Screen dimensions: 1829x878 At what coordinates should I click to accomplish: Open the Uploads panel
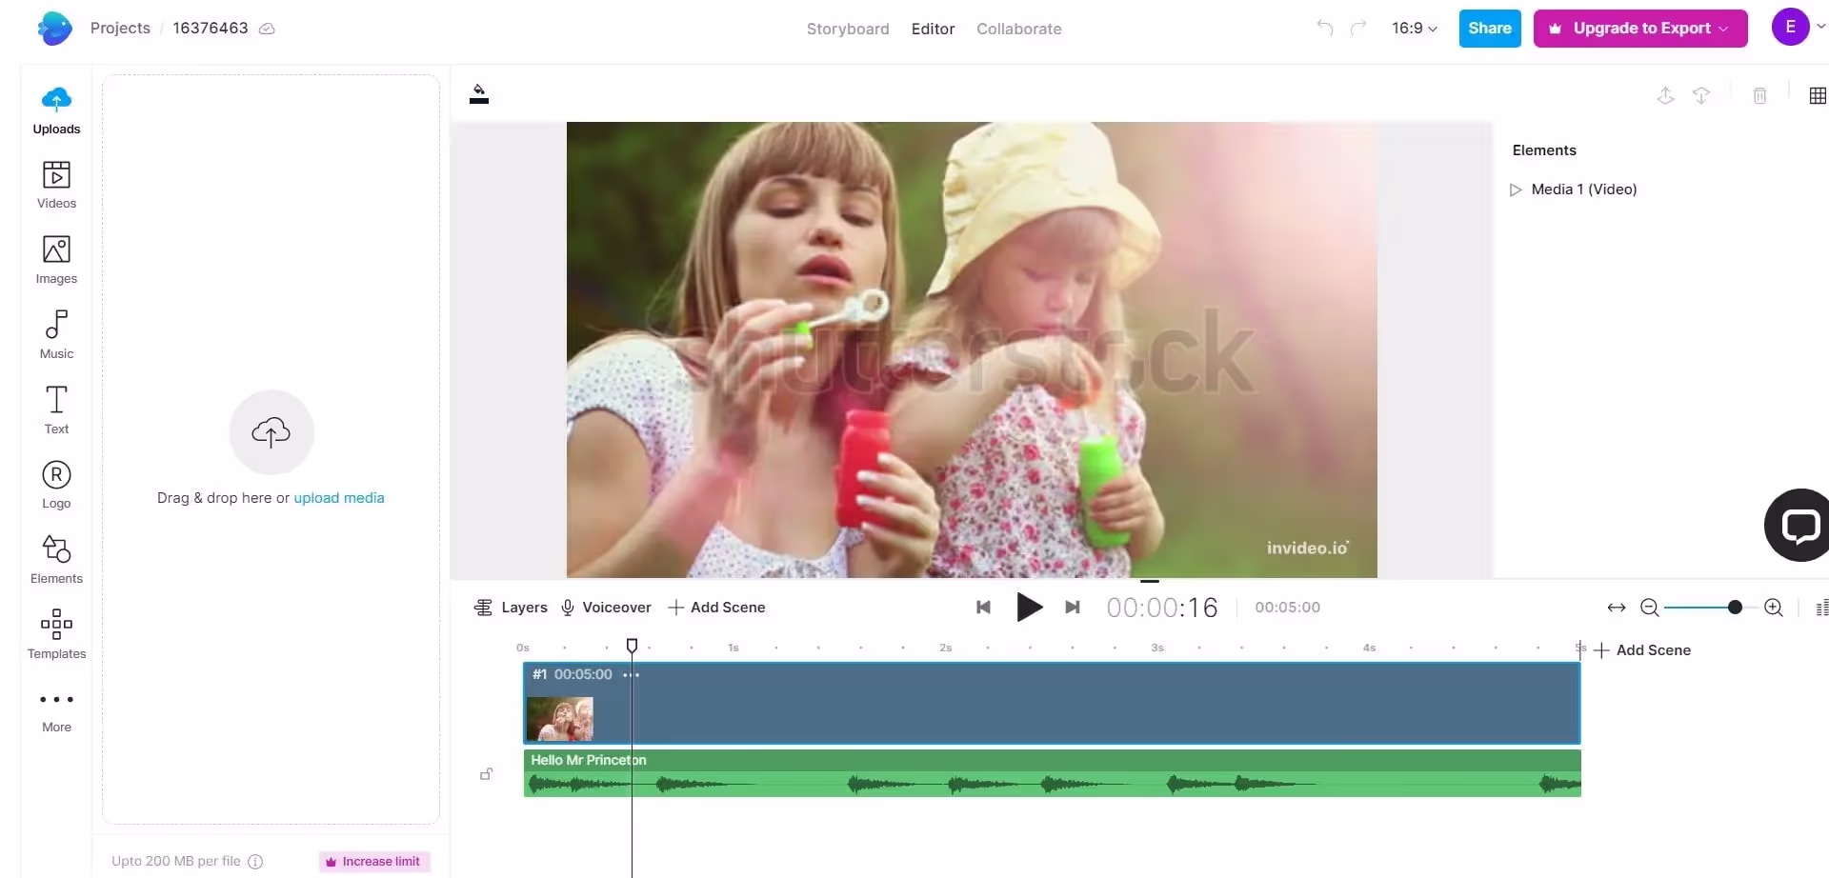click(x=56, y=111)
